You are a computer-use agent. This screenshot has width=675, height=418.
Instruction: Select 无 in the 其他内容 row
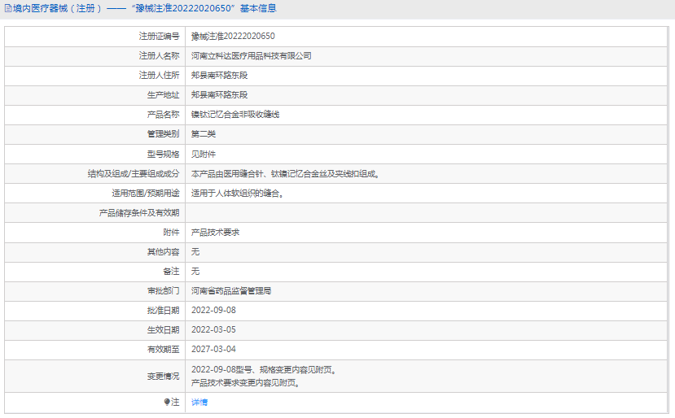195,251
